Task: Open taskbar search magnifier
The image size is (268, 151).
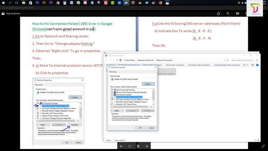Action: click(10, 3)
